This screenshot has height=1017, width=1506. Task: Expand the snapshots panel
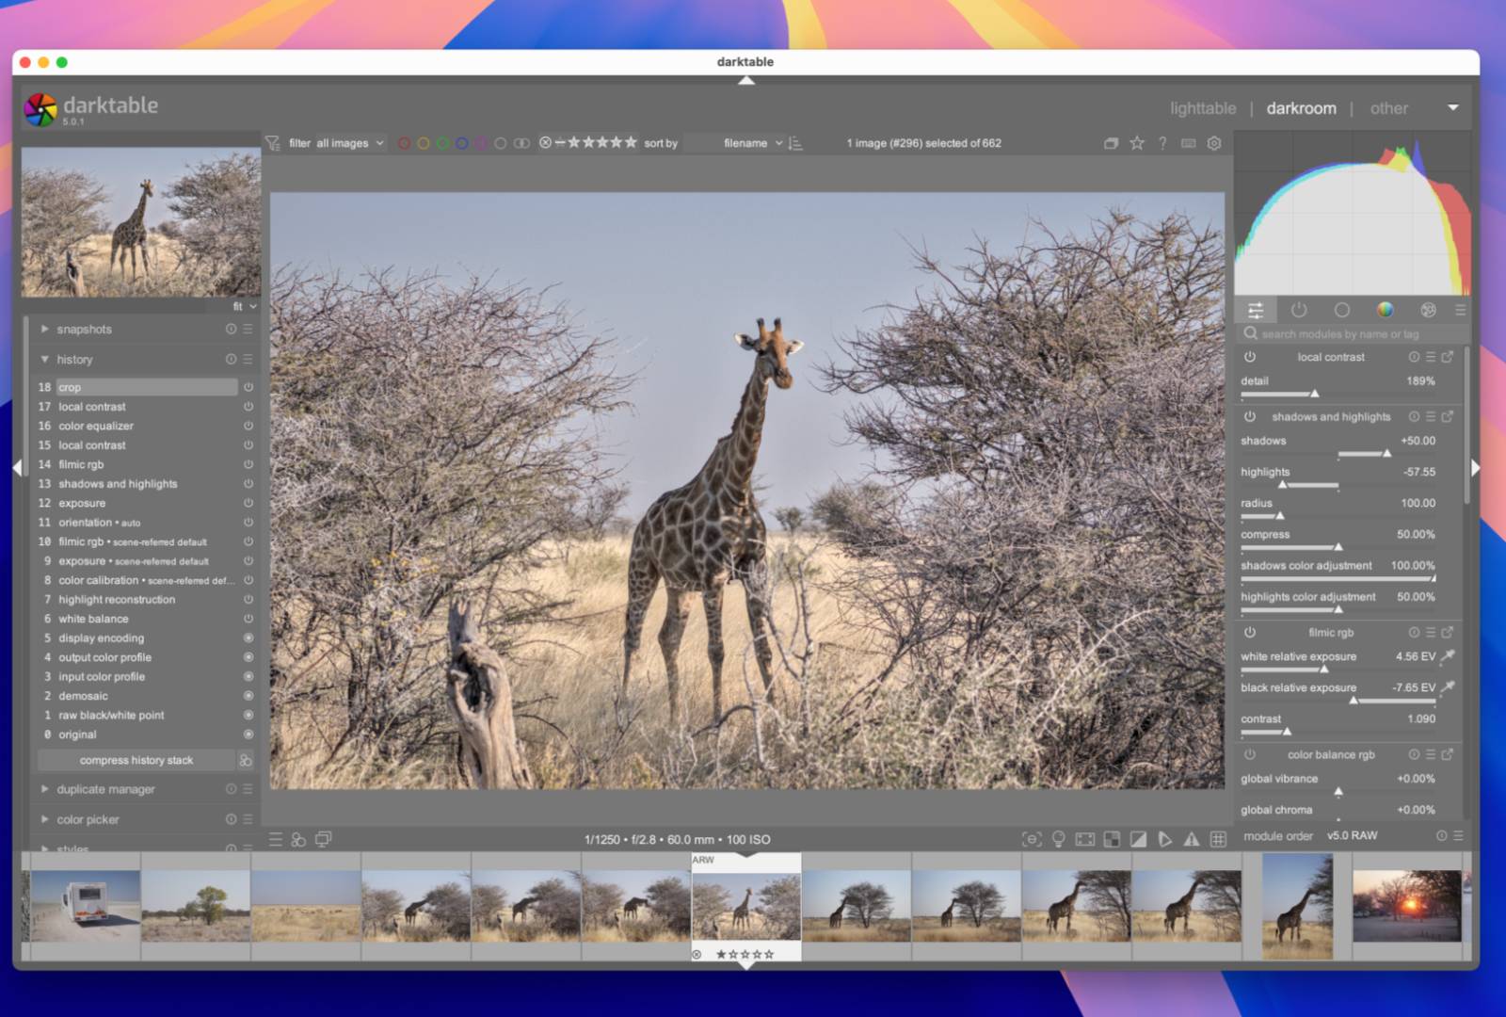coord(84,330)
